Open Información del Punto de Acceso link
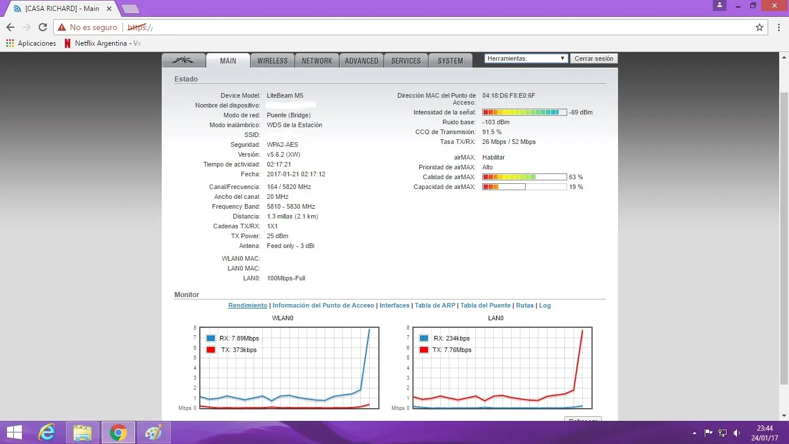789x444 pixels. 323,305
